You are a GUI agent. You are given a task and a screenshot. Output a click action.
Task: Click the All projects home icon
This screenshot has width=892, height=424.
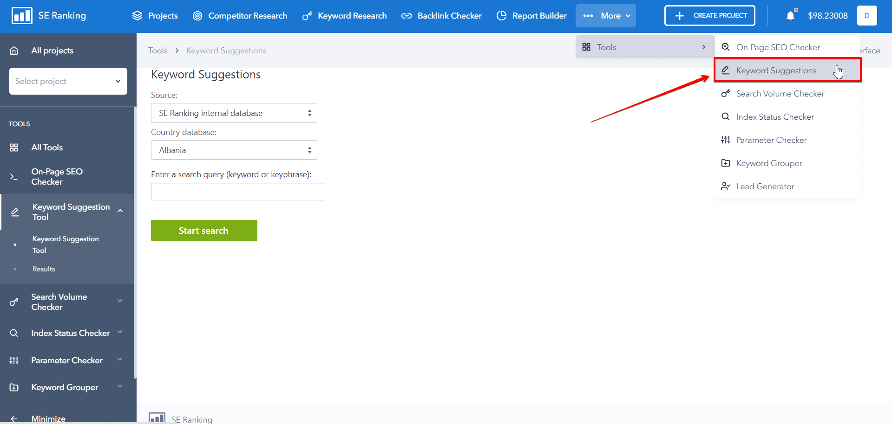point(14,51)
